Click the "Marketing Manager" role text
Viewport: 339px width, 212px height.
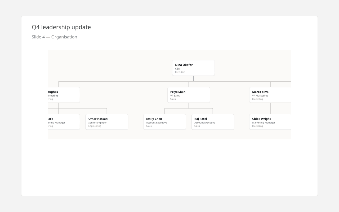tap(264, 123)
